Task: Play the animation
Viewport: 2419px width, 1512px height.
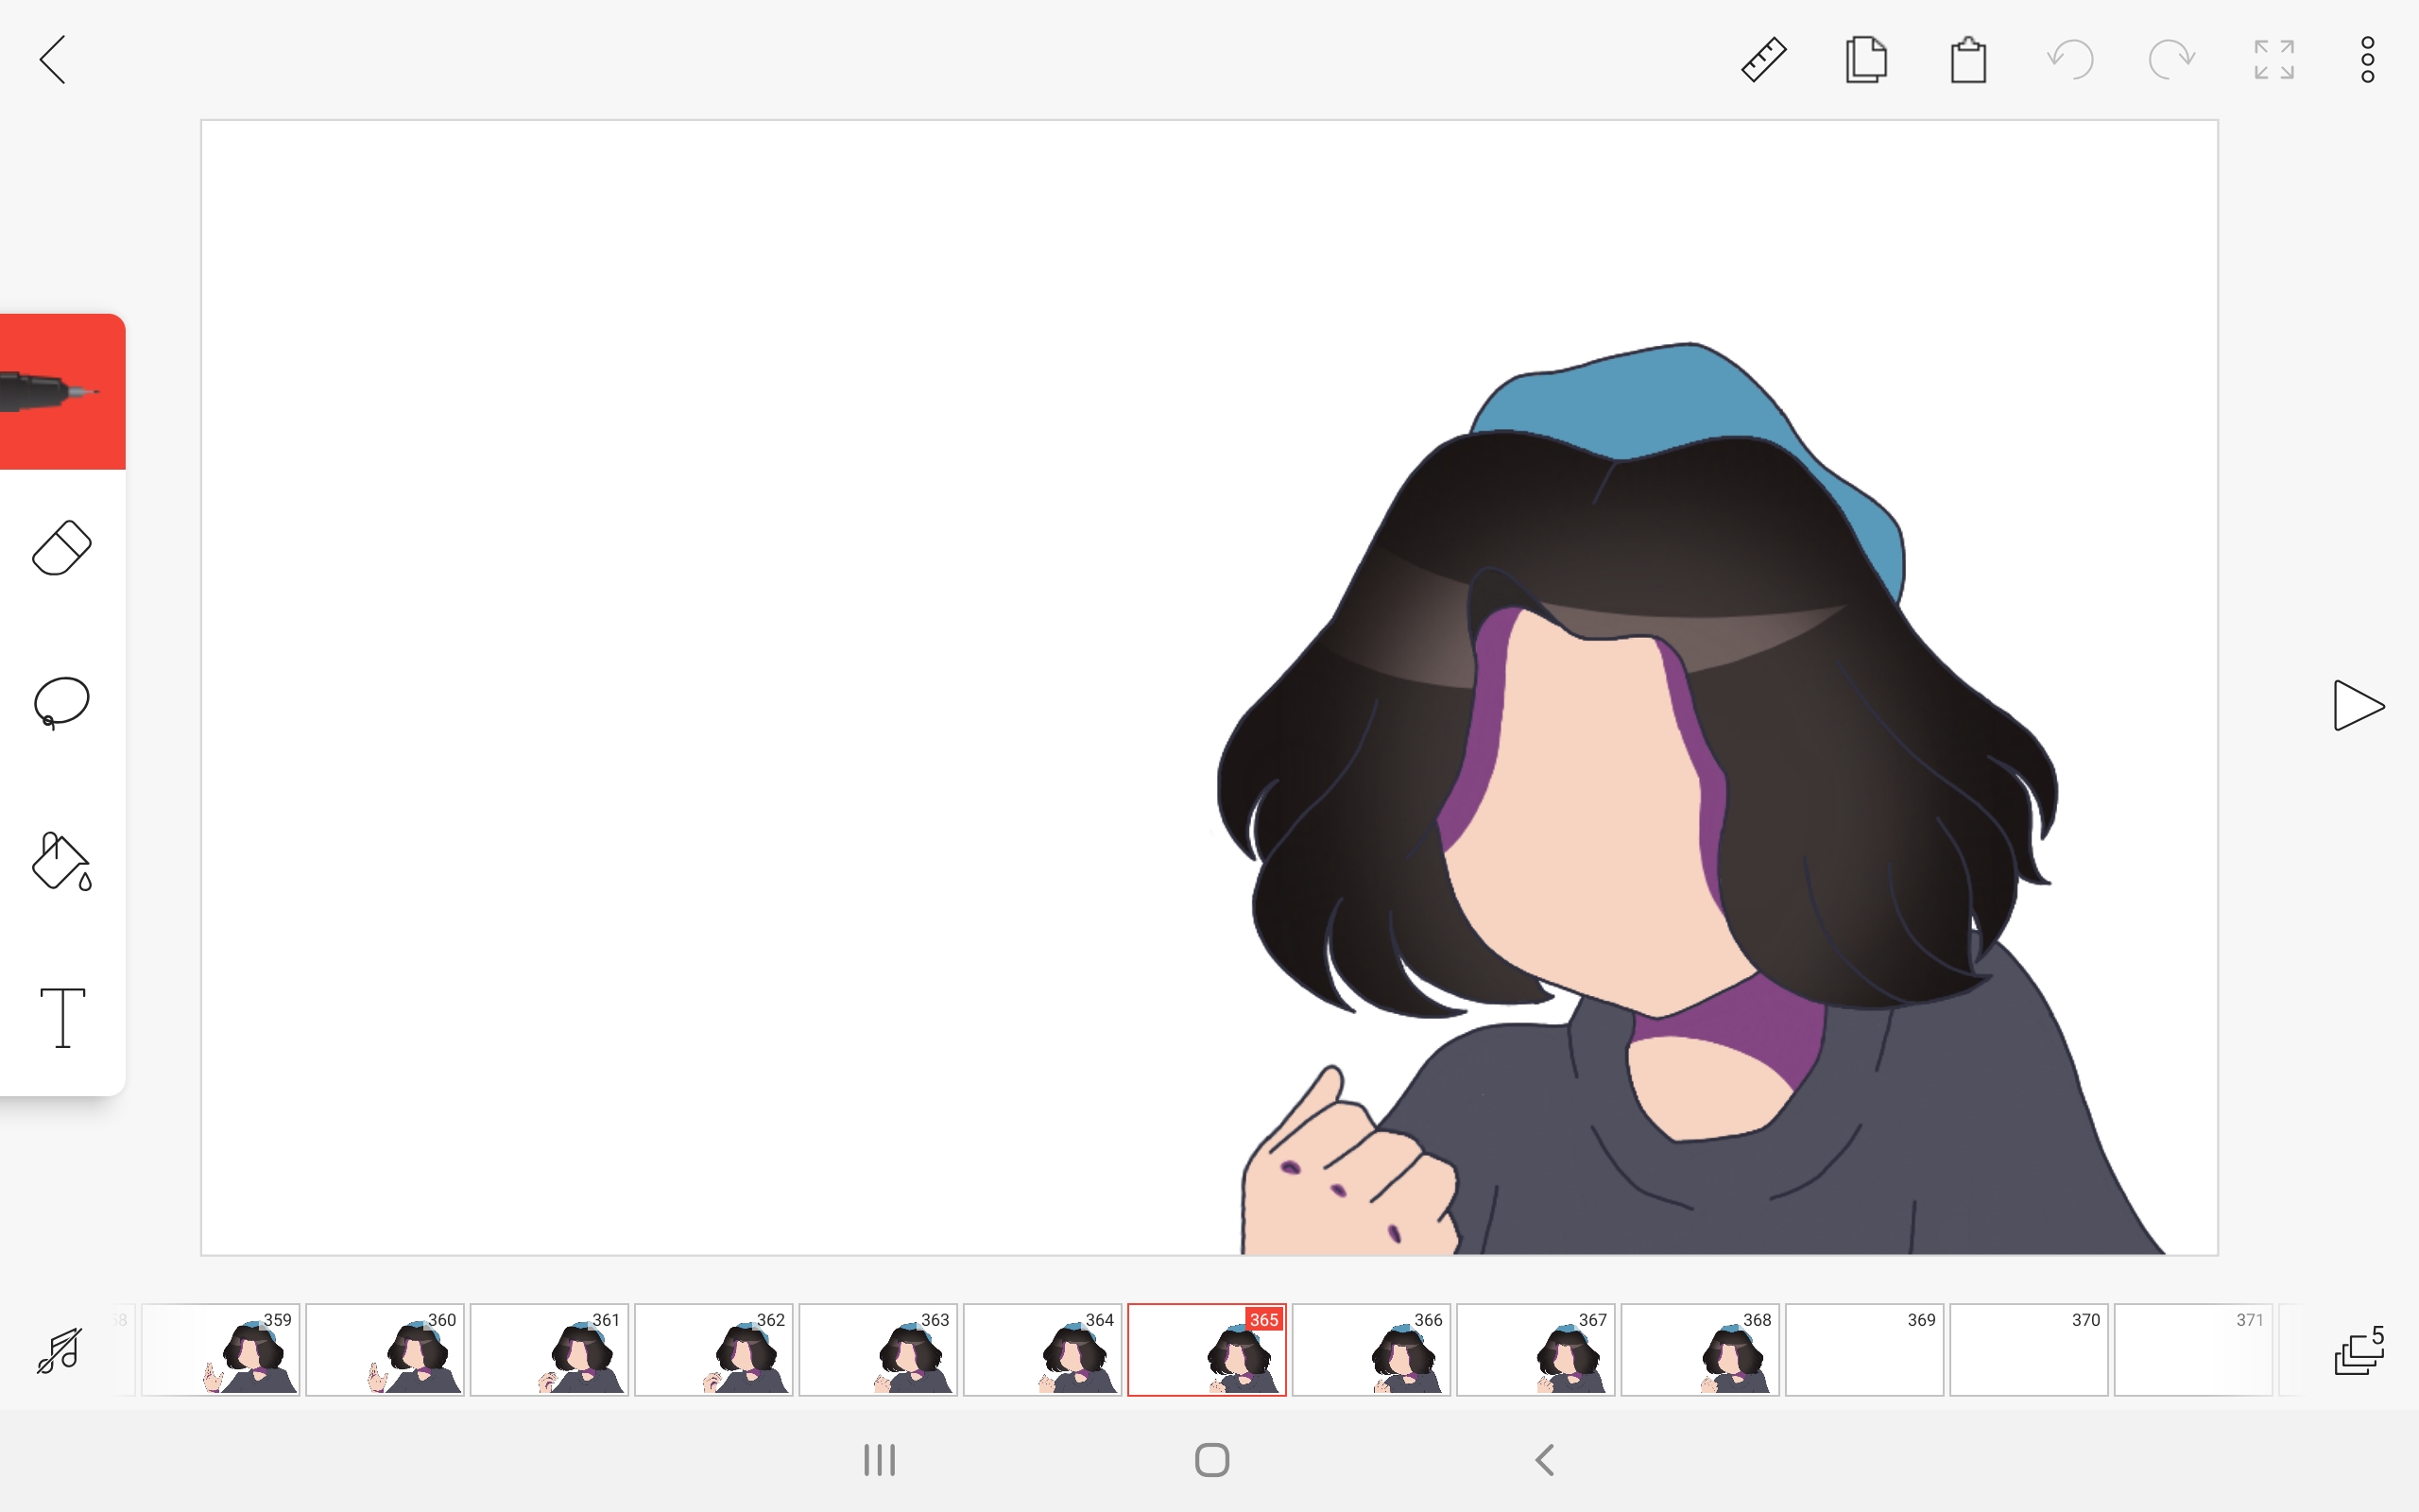Action: 2358,705
